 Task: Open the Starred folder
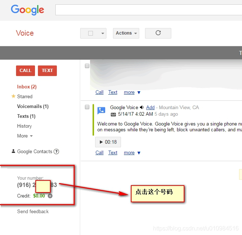pyautogui.click(x=25, y=97)
